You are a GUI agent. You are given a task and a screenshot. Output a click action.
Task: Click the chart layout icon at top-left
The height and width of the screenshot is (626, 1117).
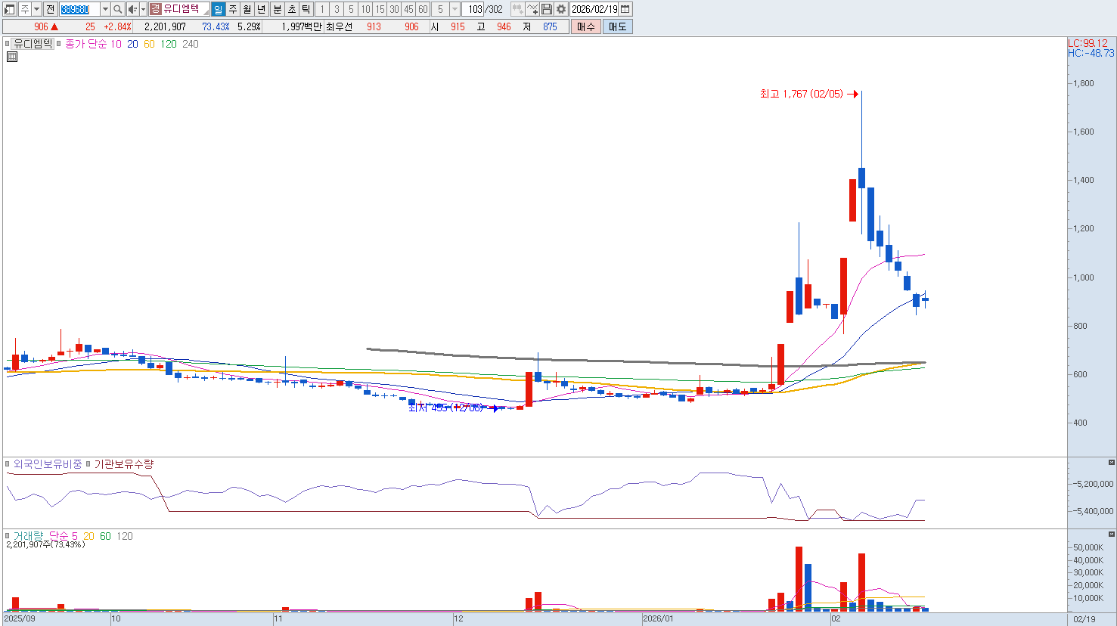point(9,9)
